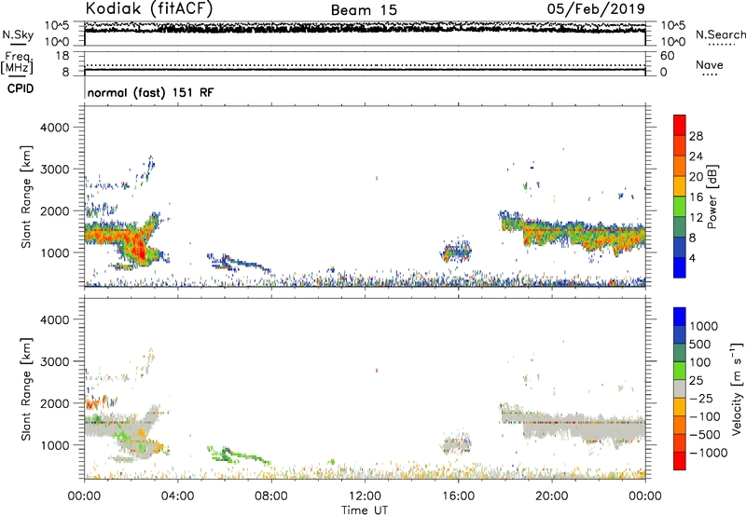
Task: Click the '2000' tick on the Power panel
Action: click(x=54, y=210)
